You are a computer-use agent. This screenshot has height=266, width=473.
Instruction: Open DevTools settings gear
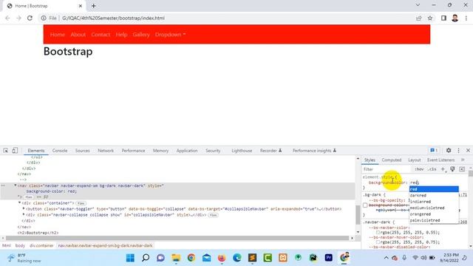pos(449,150)
